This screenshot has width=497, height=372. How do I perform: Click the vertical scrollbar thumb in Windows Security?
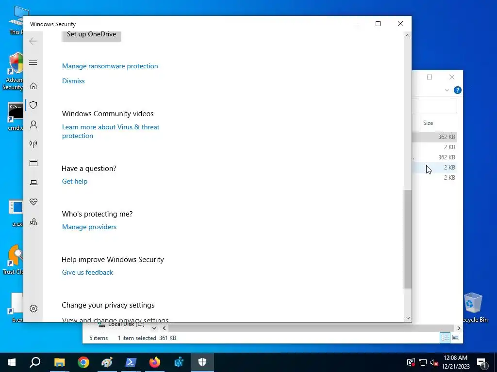[408, 239]
